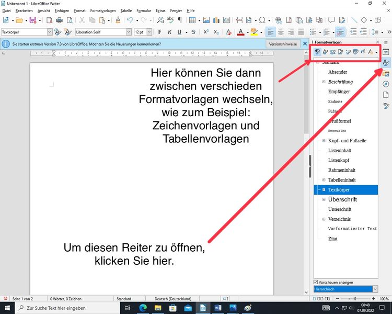Apply superscript formatting
This screenshot has width=392, height=314.
206,32
